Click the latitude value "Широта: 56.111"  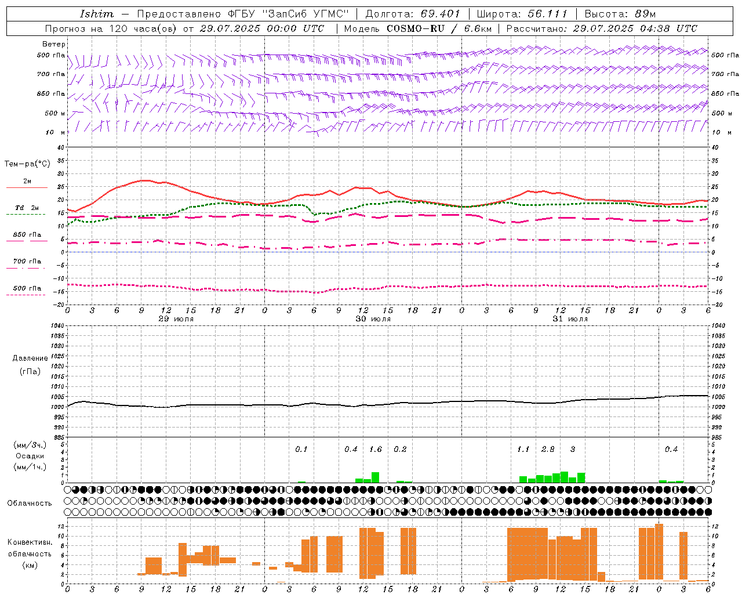[x=522, y=14]
